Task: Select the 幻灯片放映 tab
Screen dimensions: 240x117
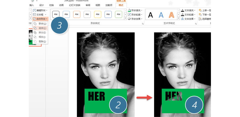Action: tap(75, 5)
